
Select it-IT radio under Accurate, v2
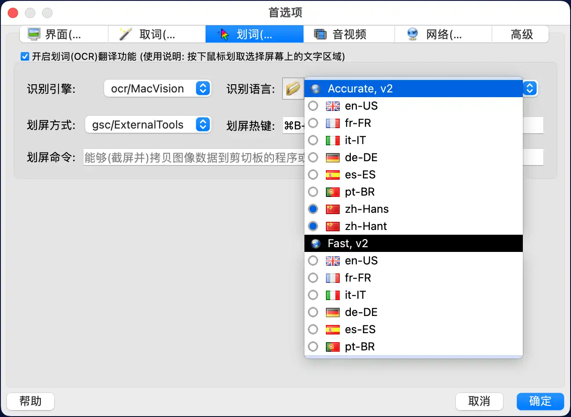(x=313, y=140)
